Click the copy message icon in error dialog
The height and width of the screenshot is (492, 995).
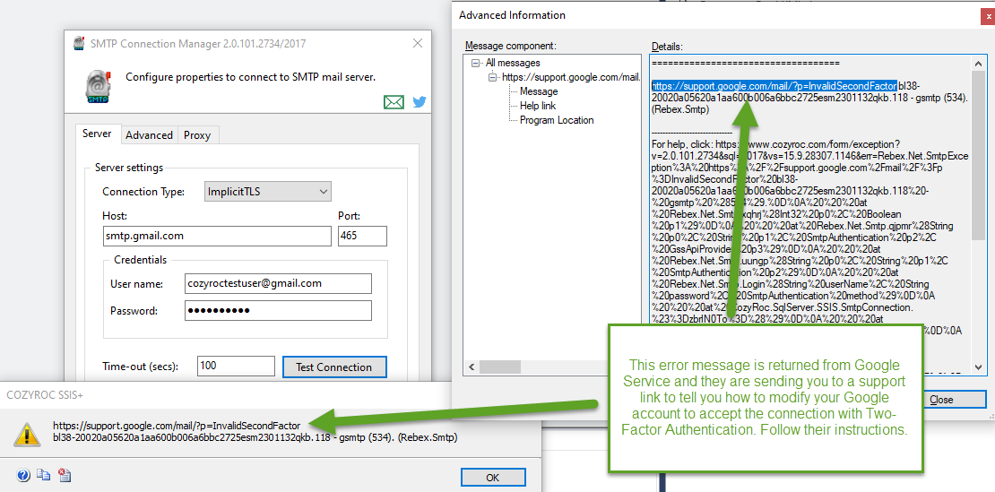pos(43,474)
